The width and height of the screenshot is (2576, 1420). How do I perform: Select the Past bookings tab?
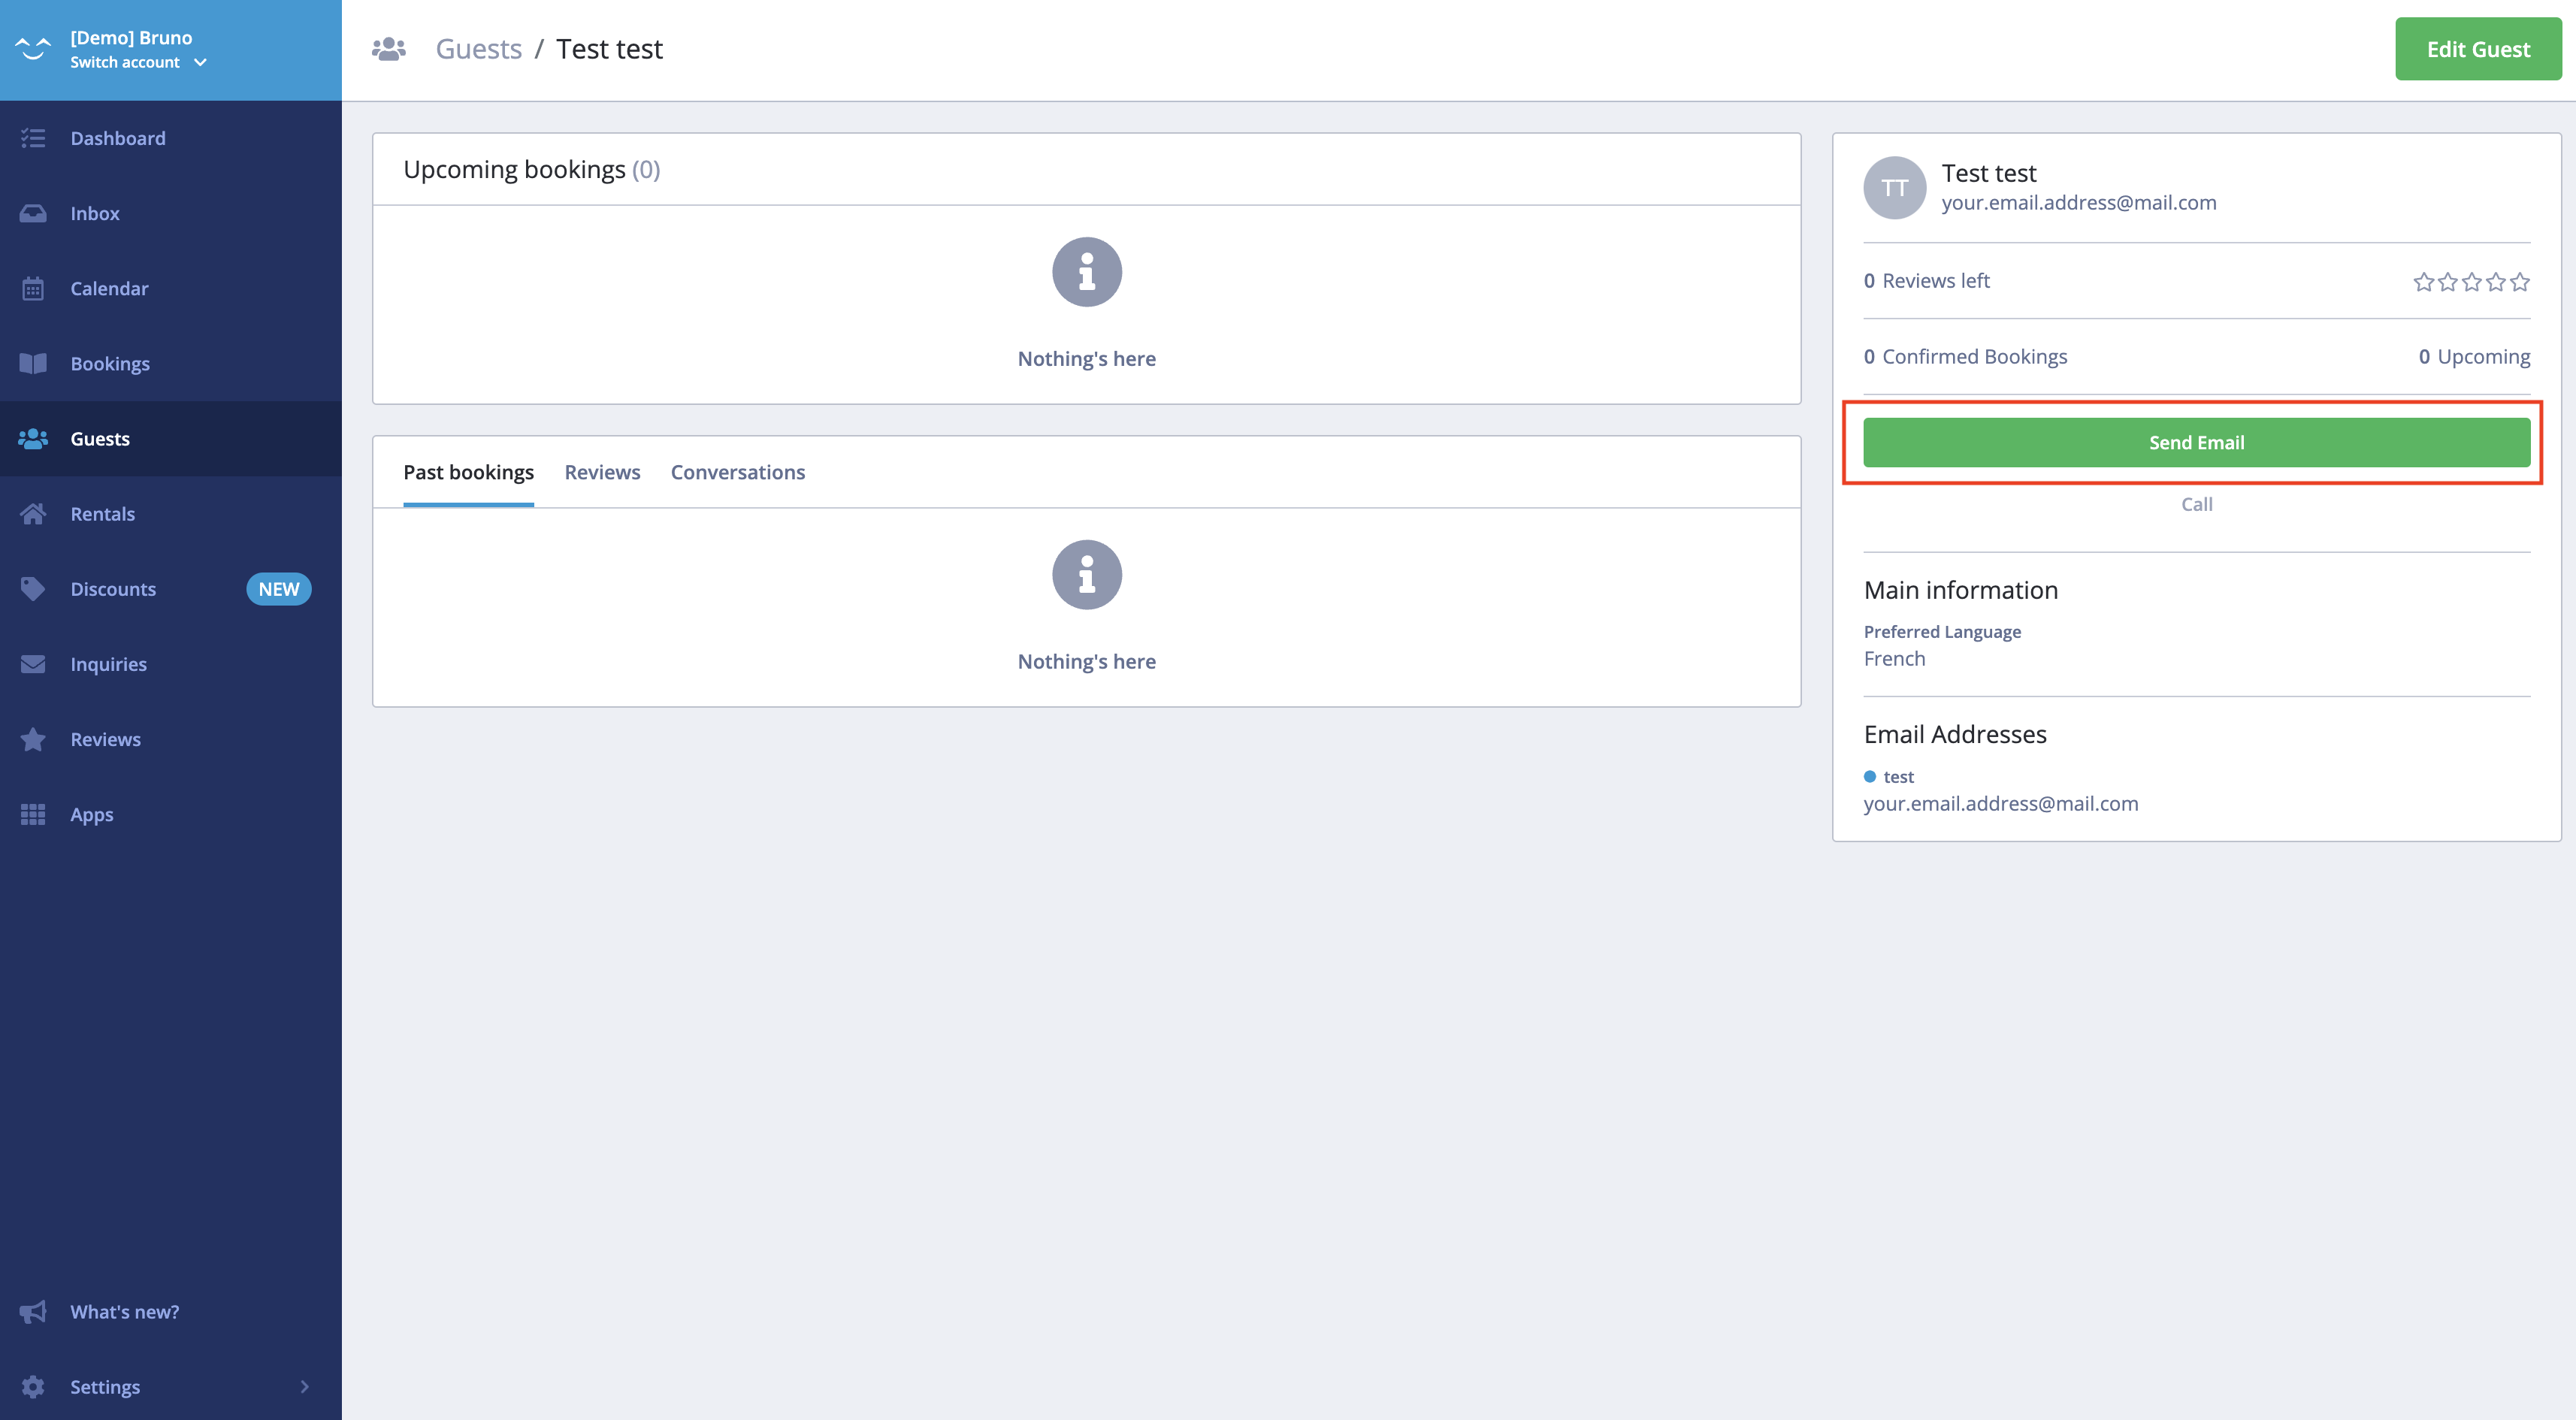coord(468,472)
